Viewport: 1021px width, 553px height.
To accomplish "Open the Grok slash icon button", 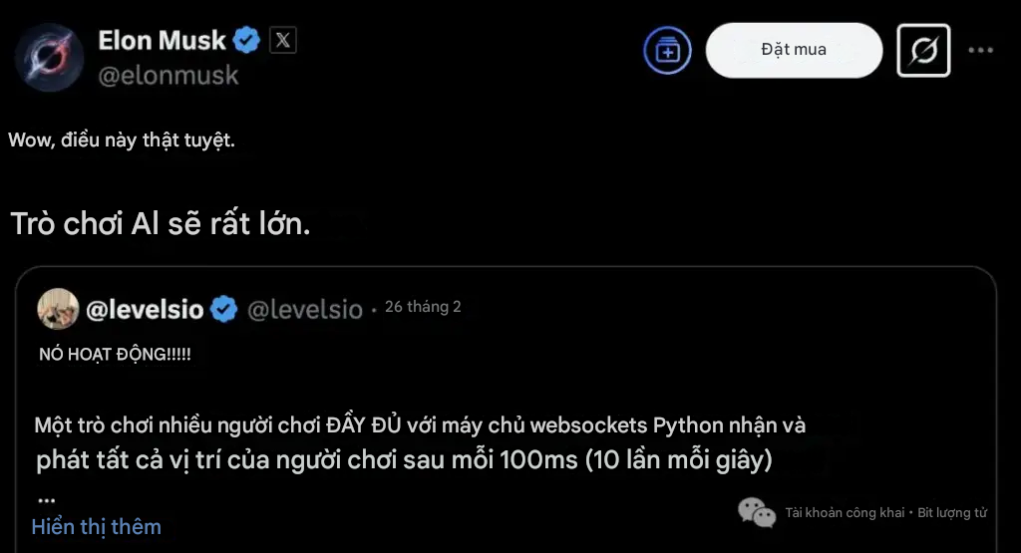I will pyautogui.click(x=923, y=50).
